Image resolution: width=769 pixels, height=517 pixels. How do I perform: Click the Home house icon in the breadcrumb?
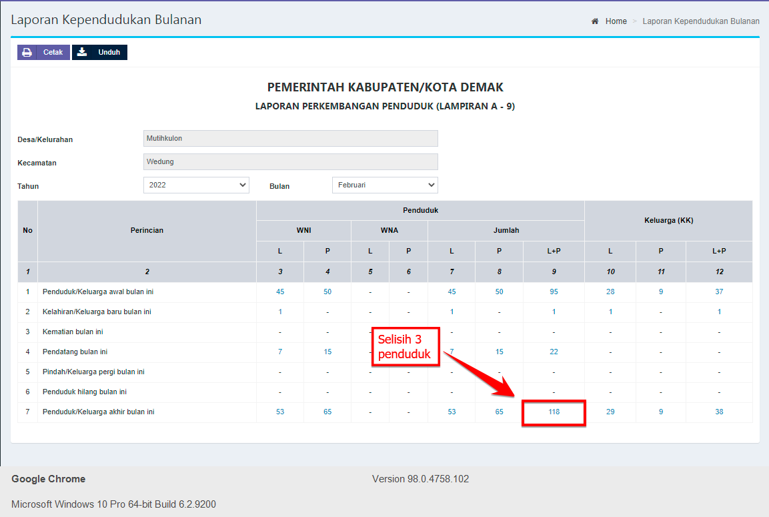point(594,21)
